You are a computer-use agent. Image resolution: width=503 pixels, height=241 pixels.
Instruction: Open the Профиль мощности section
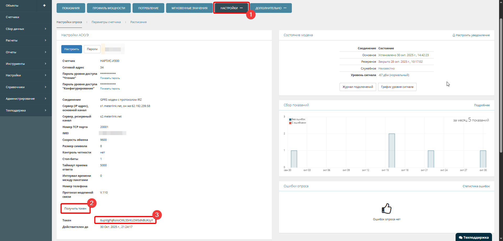tap(109, 8)
